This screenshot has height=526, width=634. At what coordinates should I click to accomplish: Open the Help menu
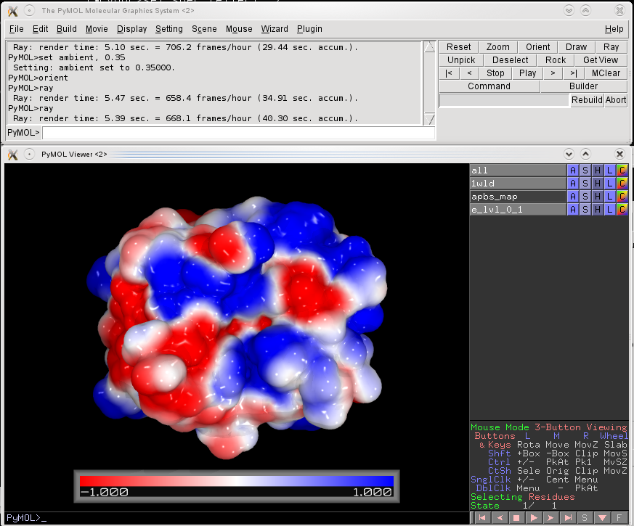(x=614, y=29)
